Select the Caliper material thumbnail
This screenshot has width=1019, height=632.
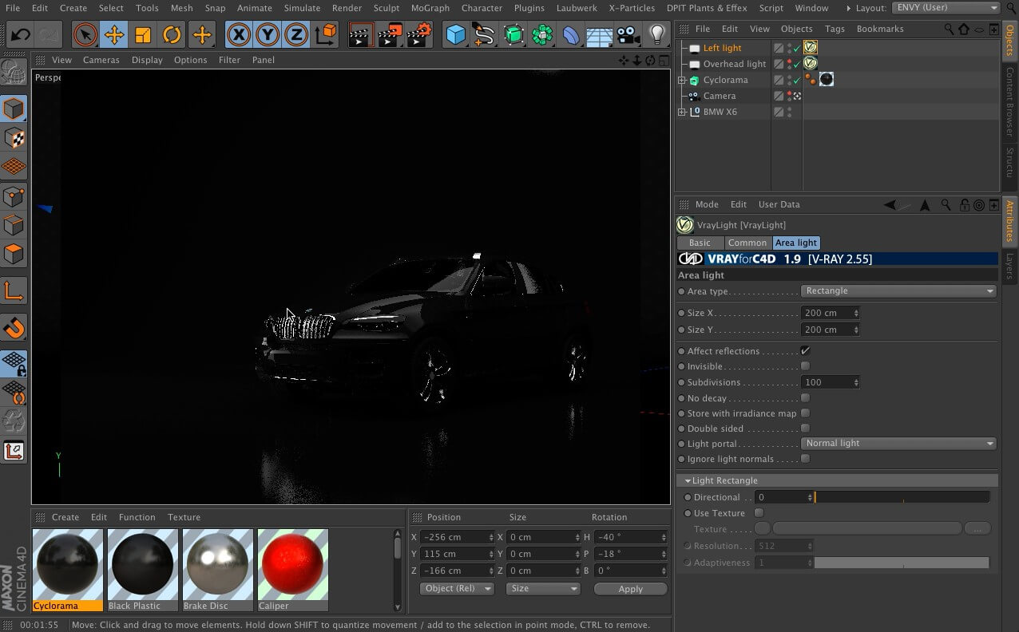click(x=292, y=564)
